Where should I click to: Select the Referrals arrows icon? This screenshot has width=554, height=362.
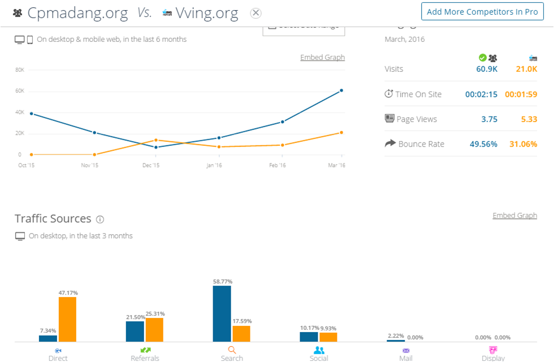coord(145,351)
